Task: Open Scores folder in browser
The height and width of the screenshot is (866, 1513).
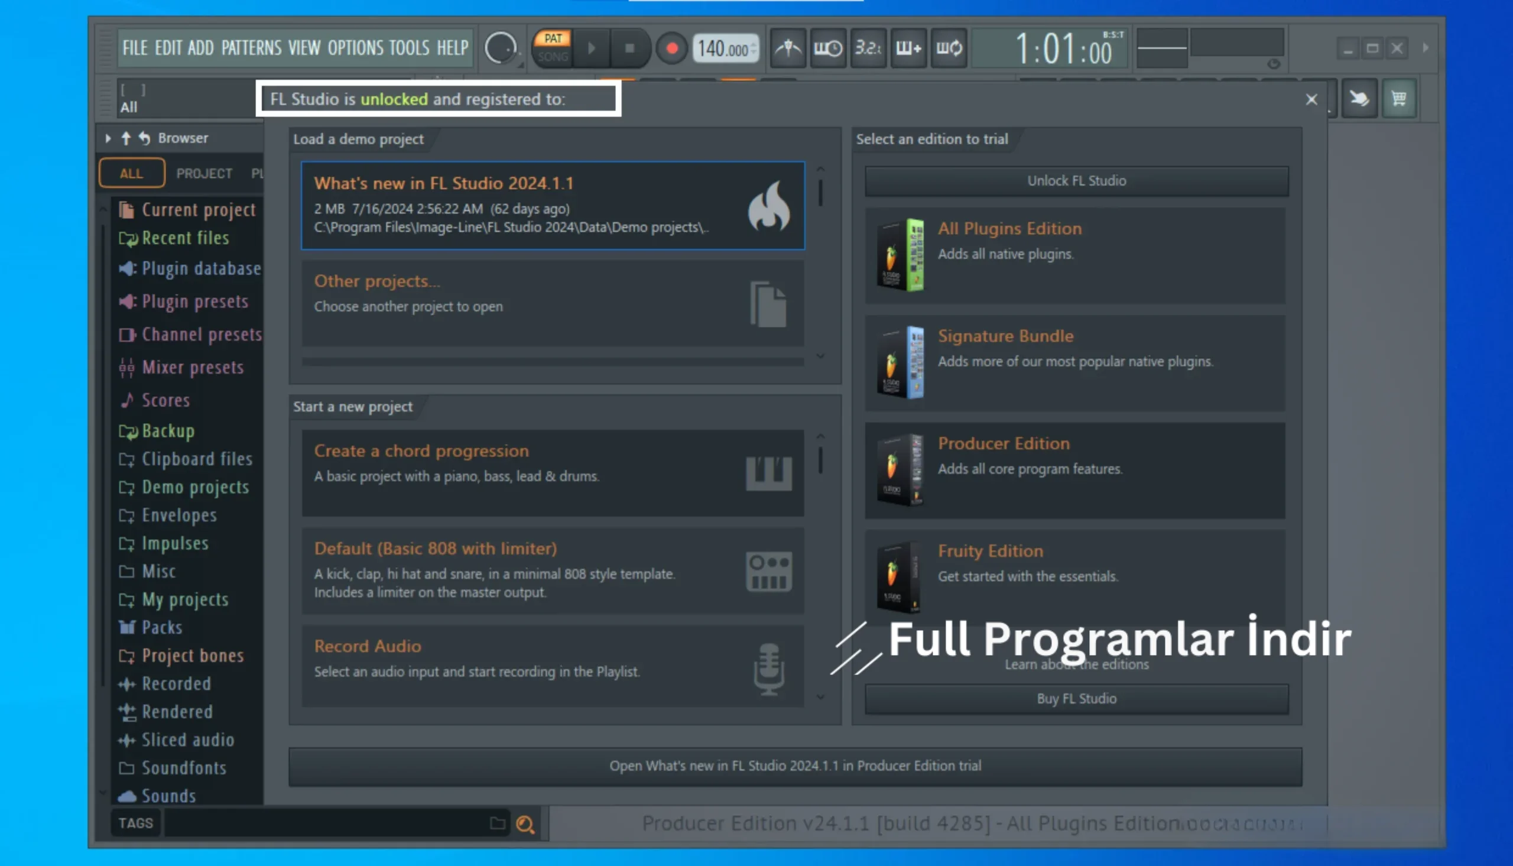Action: pos(155,400)
